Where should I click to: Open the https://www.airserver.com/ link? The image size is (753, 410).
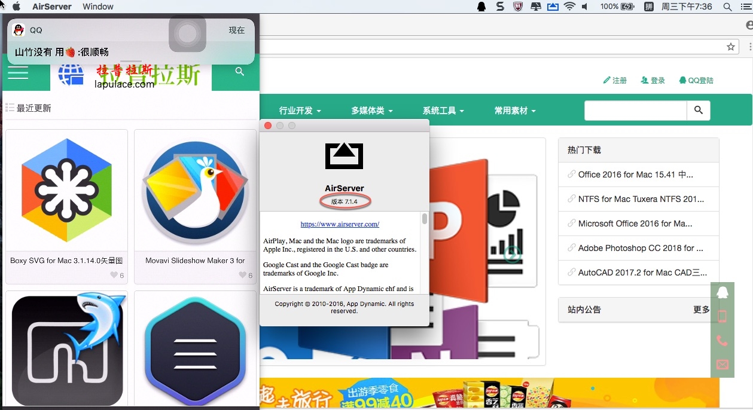pos(340,225)
